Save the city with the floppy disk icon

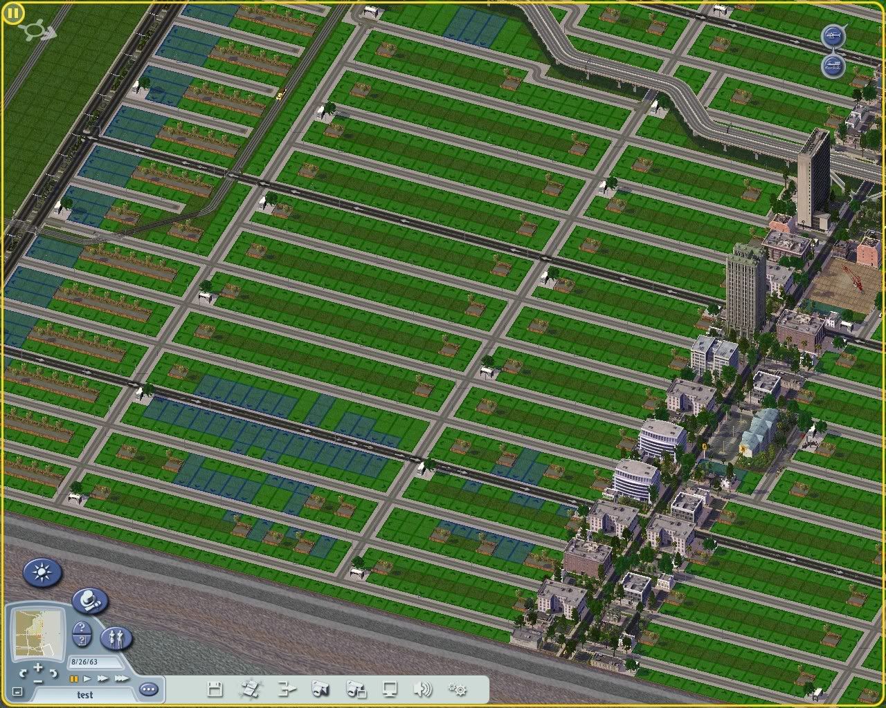coord(215,689)
